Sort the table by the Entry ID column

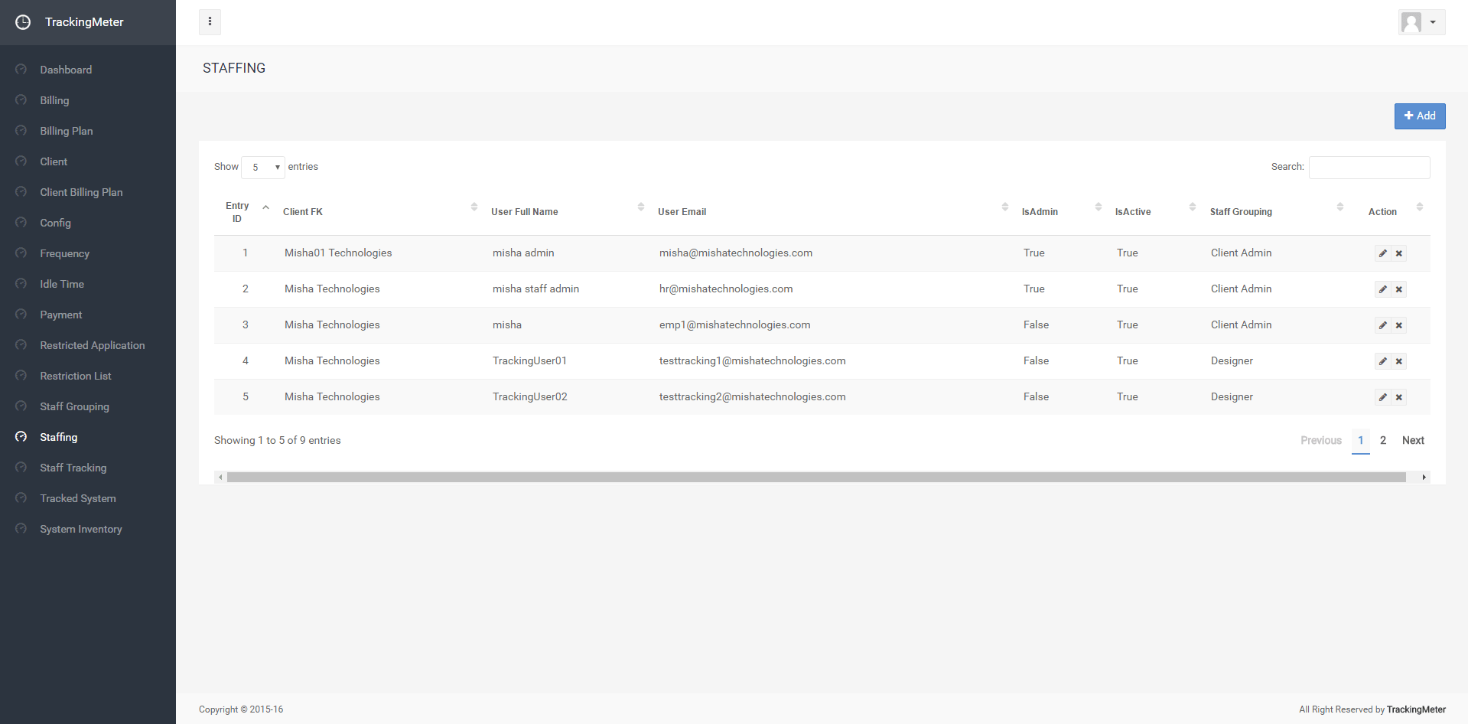pyautogui.click(x=238, y=212)
